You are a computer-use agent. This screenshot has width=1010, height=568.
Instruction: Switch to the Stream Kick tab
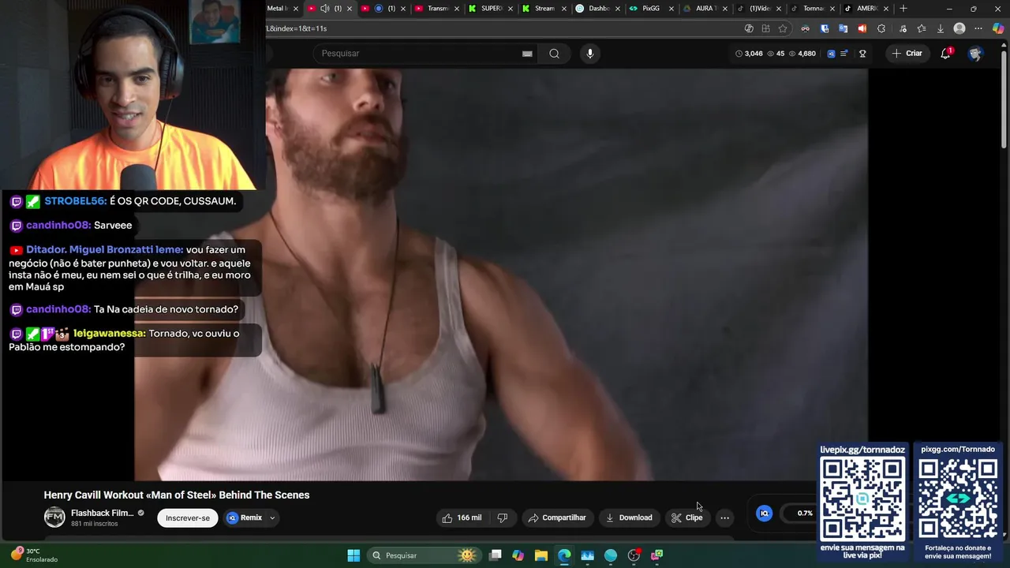point(544,9)
